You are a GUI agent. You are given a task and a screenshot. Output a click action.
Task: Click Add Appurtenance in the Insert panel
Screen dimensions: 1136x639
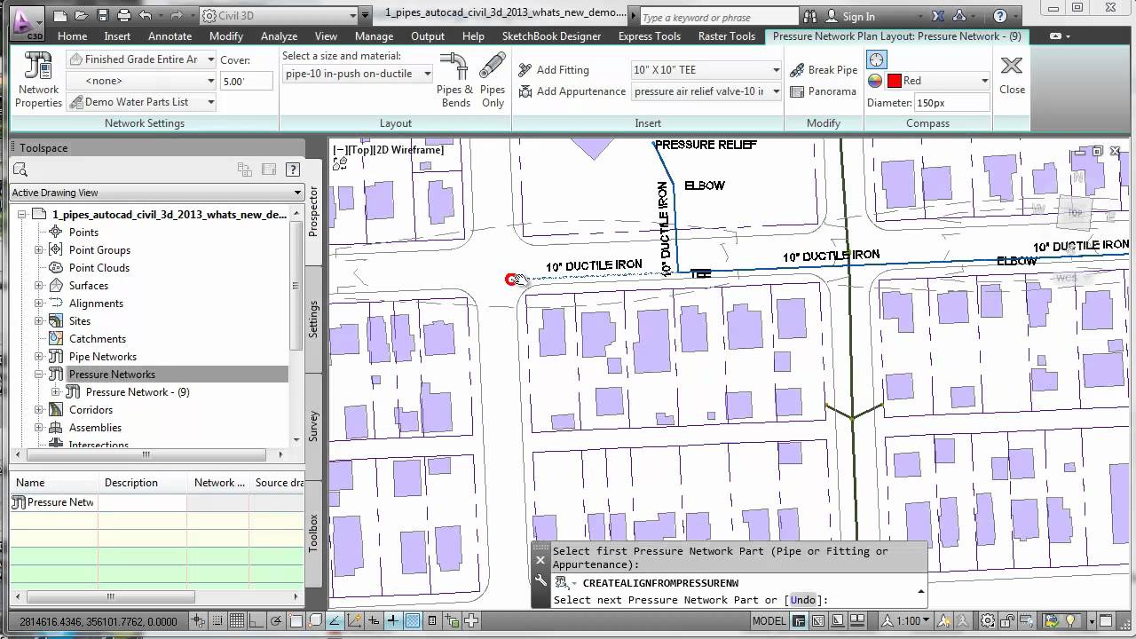(x=572, y=91)
